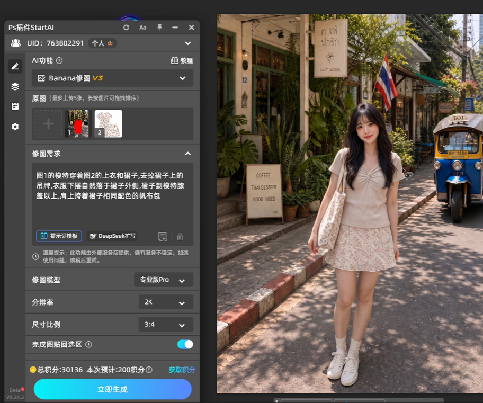The height and width of the screenshot is (403, 483).
Task: Pin the StartAI plugin panel
Action: coord(159,27)
